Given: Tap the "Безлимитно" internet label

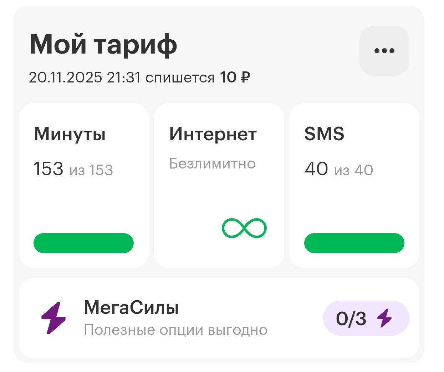Looking at the screenshot, I should [212, 164].
